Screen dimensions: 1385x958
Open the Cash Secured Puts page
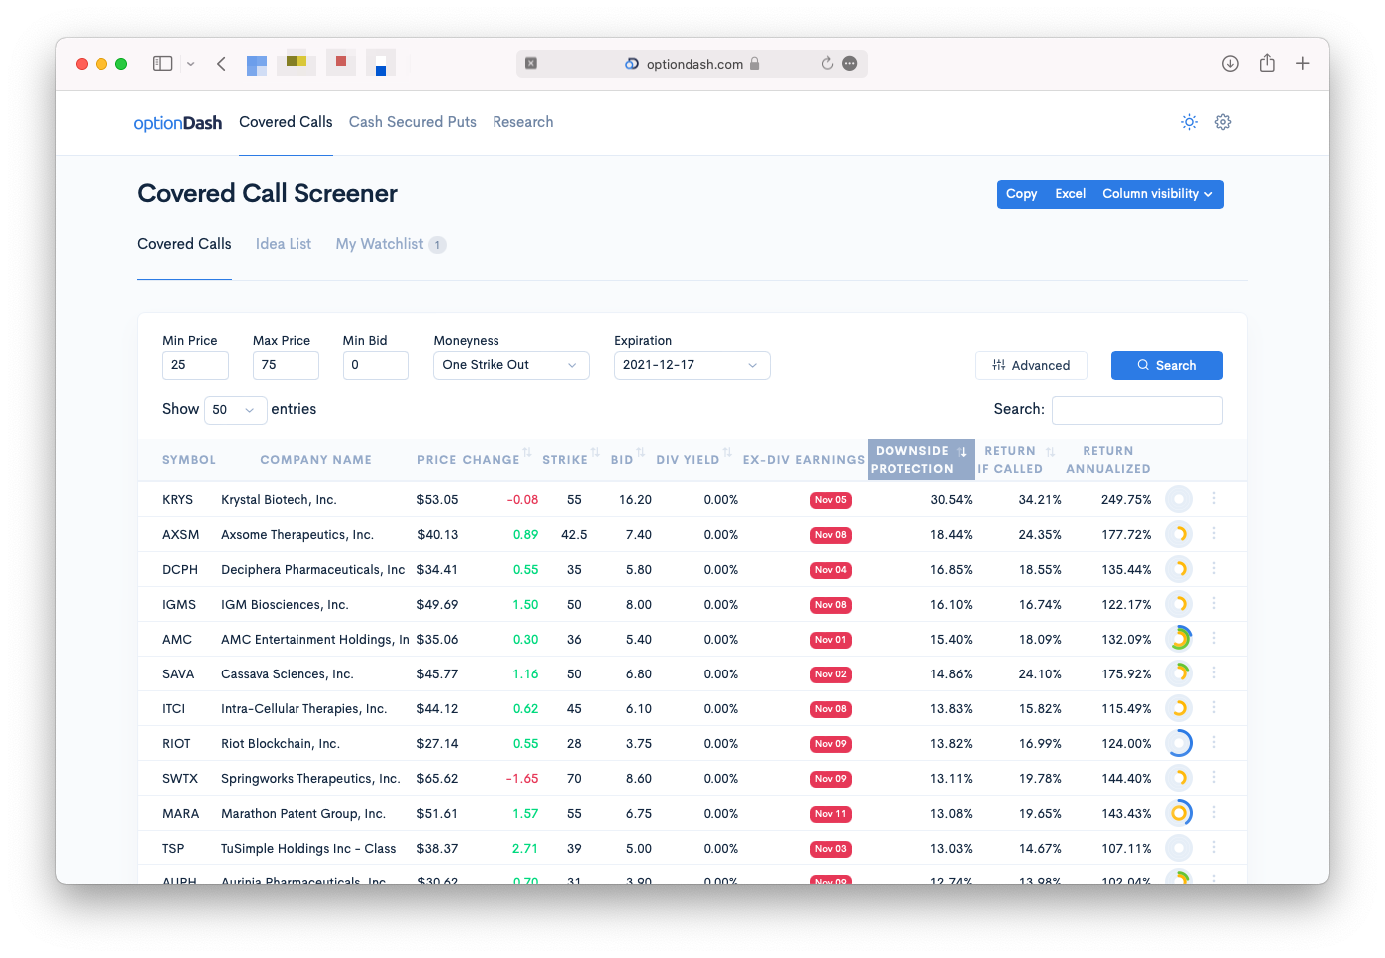point(413,122)
